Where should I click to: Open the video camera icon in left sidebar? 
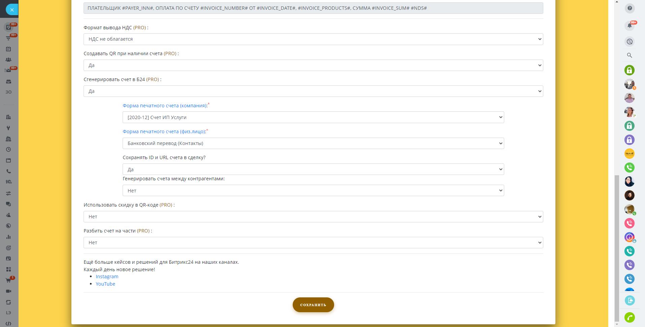coord(8,291)
